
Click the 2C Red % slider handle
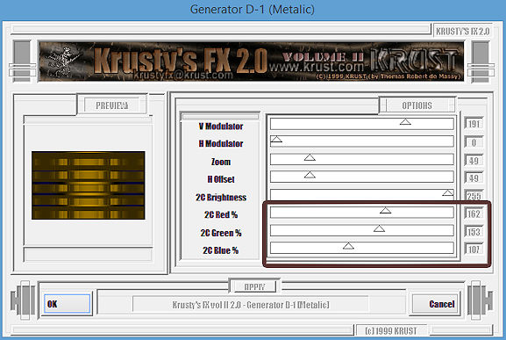click(385, 210)
